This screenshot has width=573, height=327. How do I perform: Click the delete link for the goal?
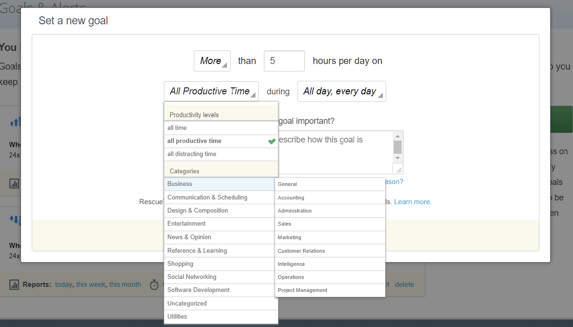point(404,284)
